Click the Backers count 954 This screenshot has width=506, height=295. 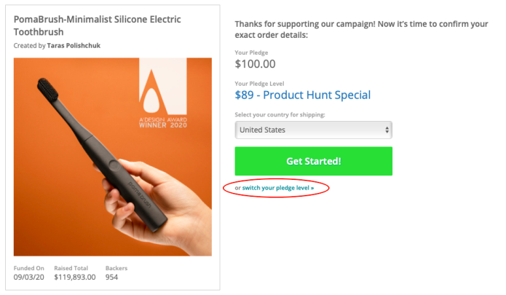(111, 278)
